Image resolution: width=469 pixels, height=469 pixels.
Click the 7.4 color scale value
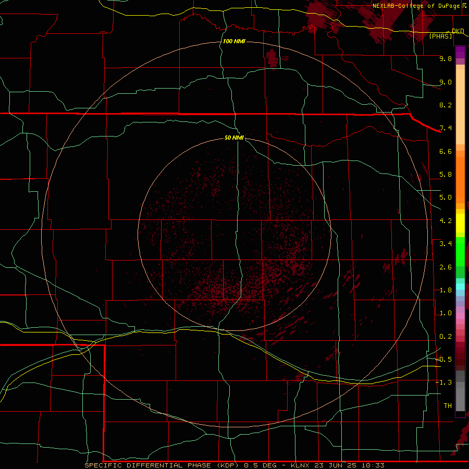click(x=446, y=128)
